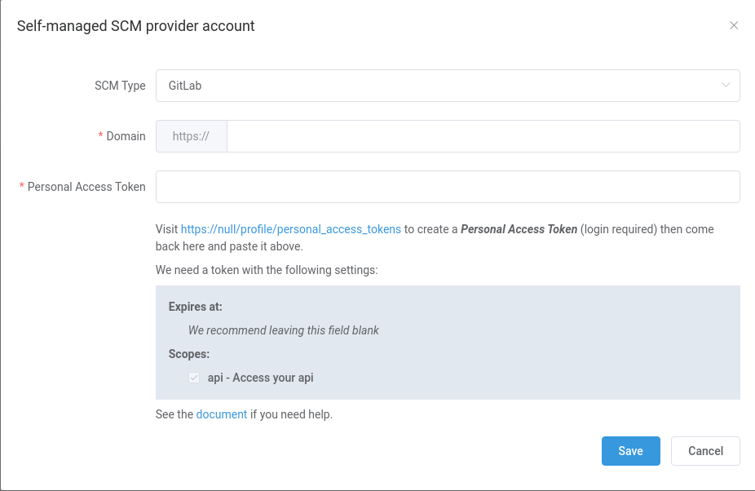Click the 'Domain' field label
This screenshot has height=491, width=755.
[x=126, y=136]
